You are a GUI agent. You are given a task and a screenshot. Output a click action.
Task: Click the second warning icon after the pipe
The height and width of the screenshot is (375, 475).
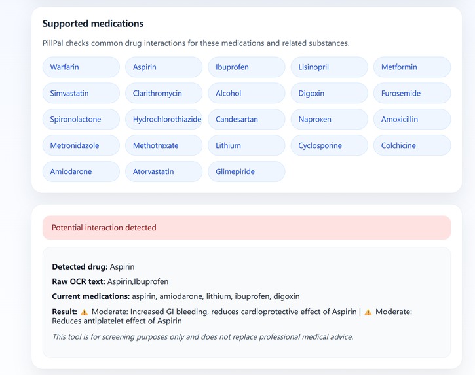(368, 312)
